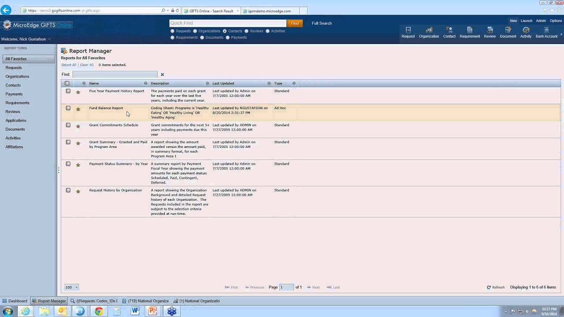Open the new Bank Account icon

(546, 32)
